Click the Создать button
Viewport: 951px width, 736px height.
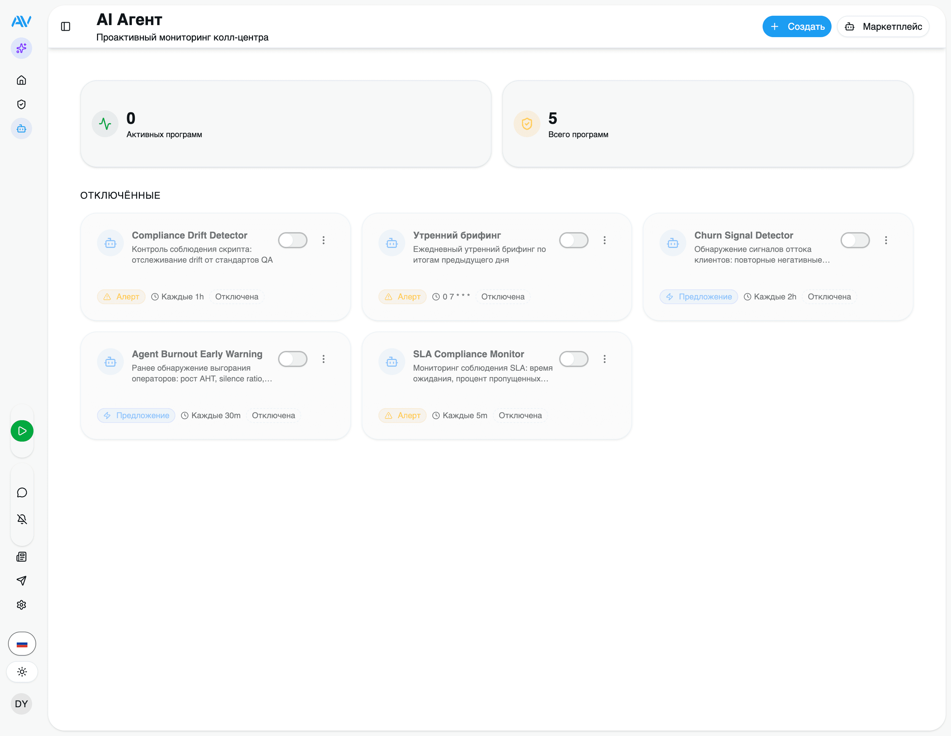[797, 26]
